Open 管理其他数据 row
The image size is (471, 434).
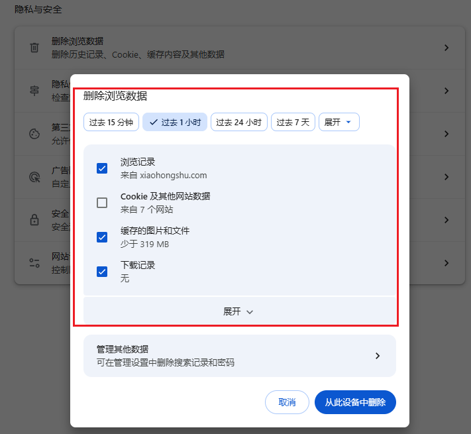(x=239, y=356)
